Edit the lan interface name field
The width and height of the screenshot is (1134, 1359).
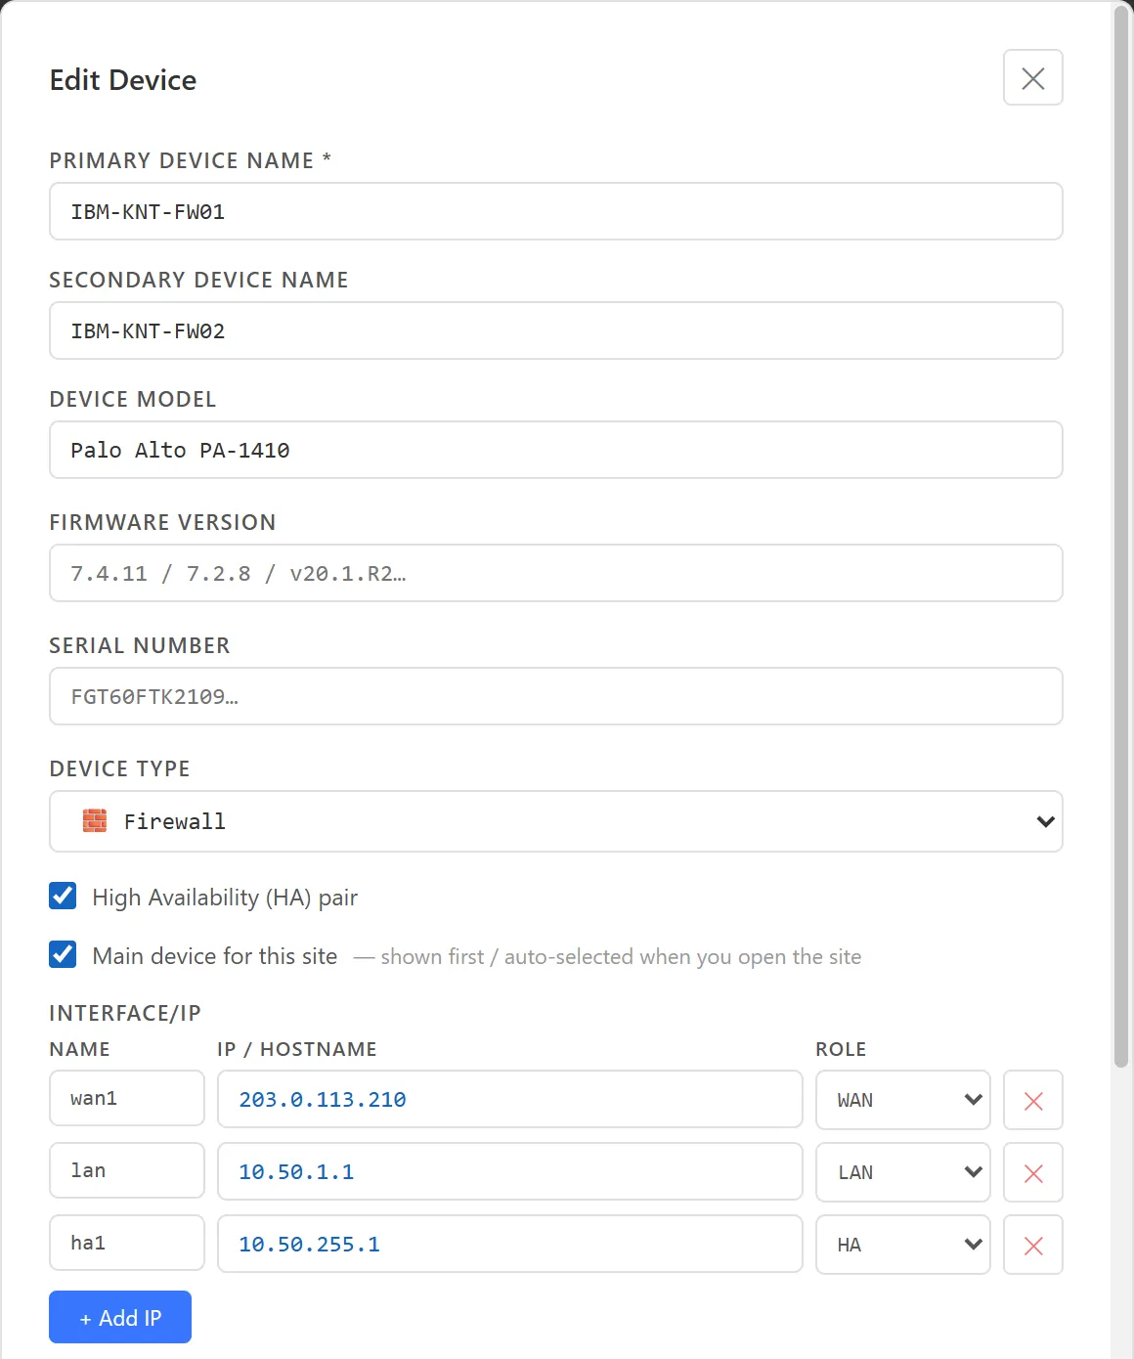(x=127, y=1170)
